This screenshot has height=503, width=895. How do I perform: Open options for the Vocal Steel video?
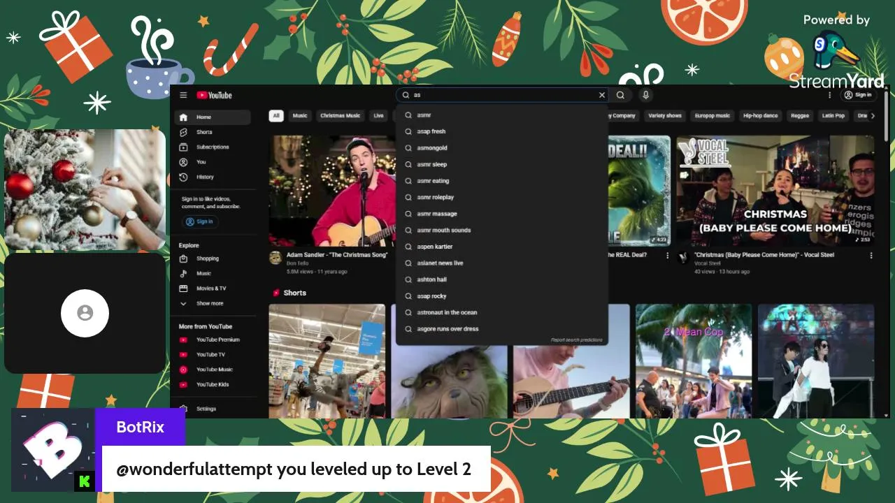(x=871, y=256)
